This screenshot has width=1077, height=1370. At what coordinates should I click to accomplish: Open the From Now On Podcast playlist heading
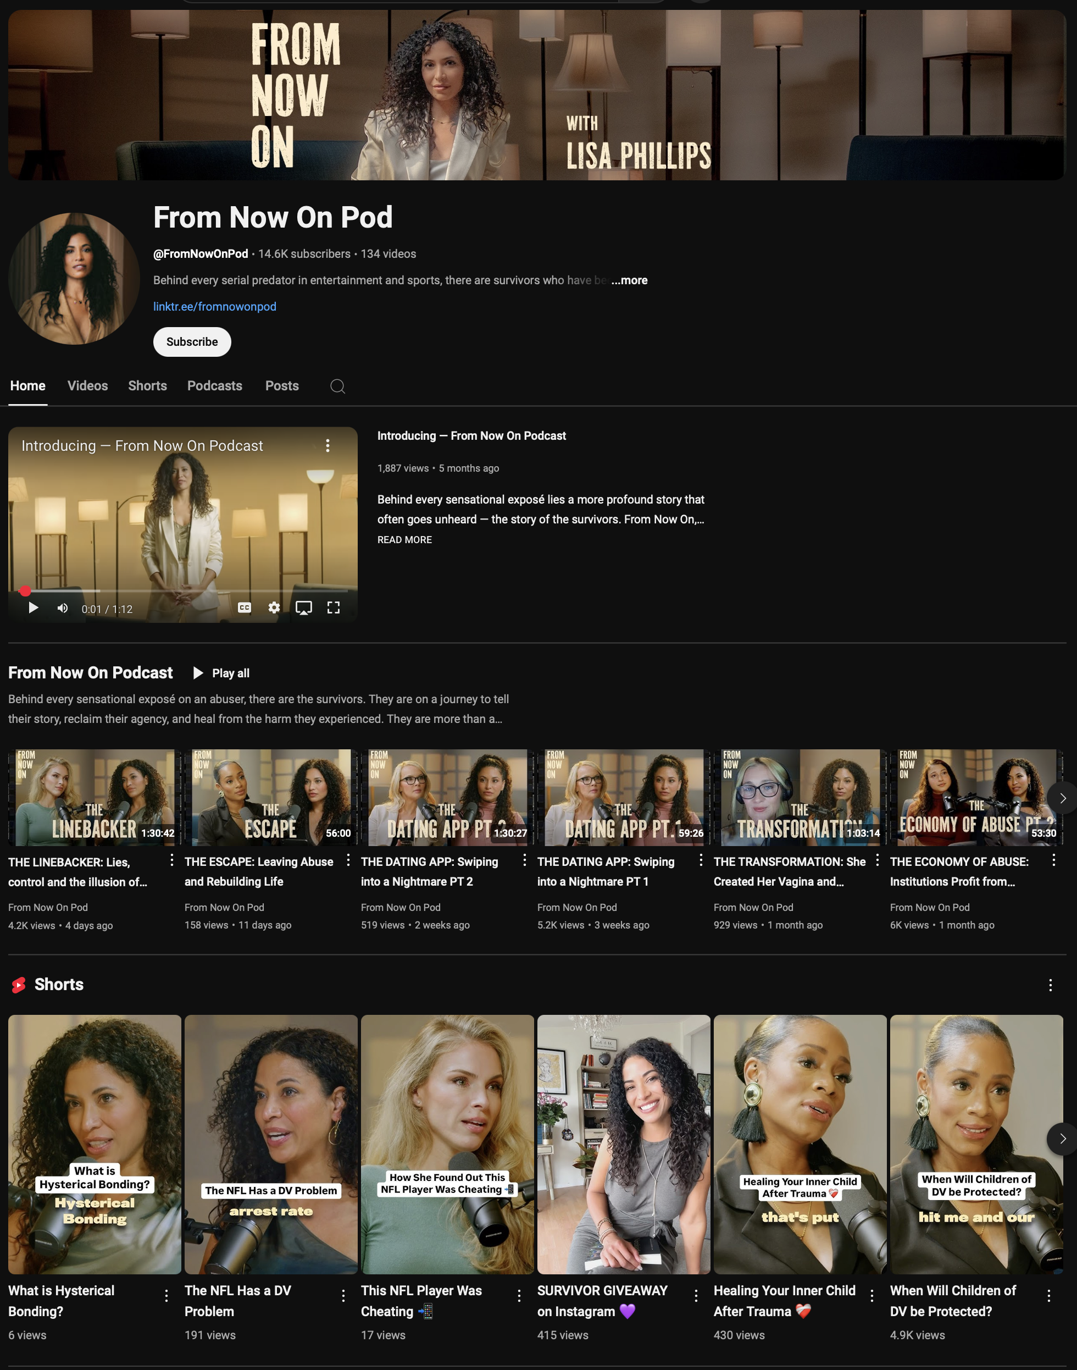click(x=90, y=673)
